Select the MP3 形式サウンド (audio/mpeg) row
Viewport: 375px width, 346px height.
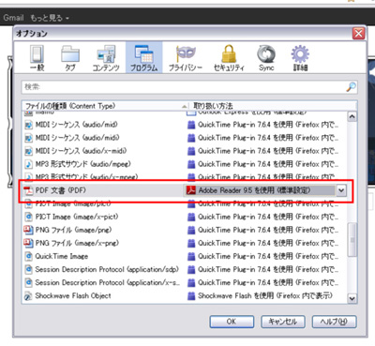(185, 164)
